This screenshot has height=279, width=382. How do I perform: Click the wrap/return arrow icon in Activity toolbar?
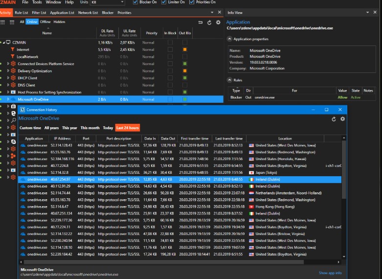(x=201, y=22)
